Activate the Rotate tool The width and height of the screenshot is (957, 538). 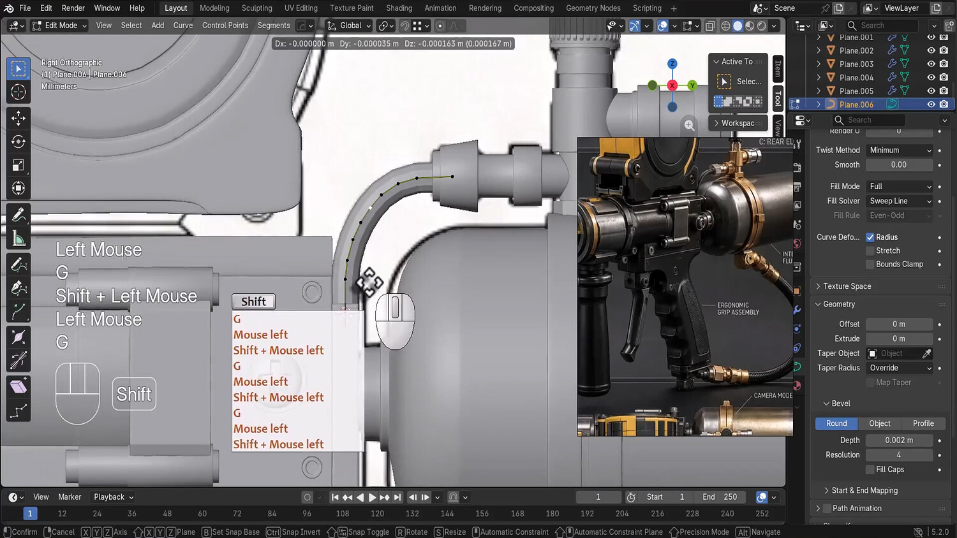pos(19,142)
